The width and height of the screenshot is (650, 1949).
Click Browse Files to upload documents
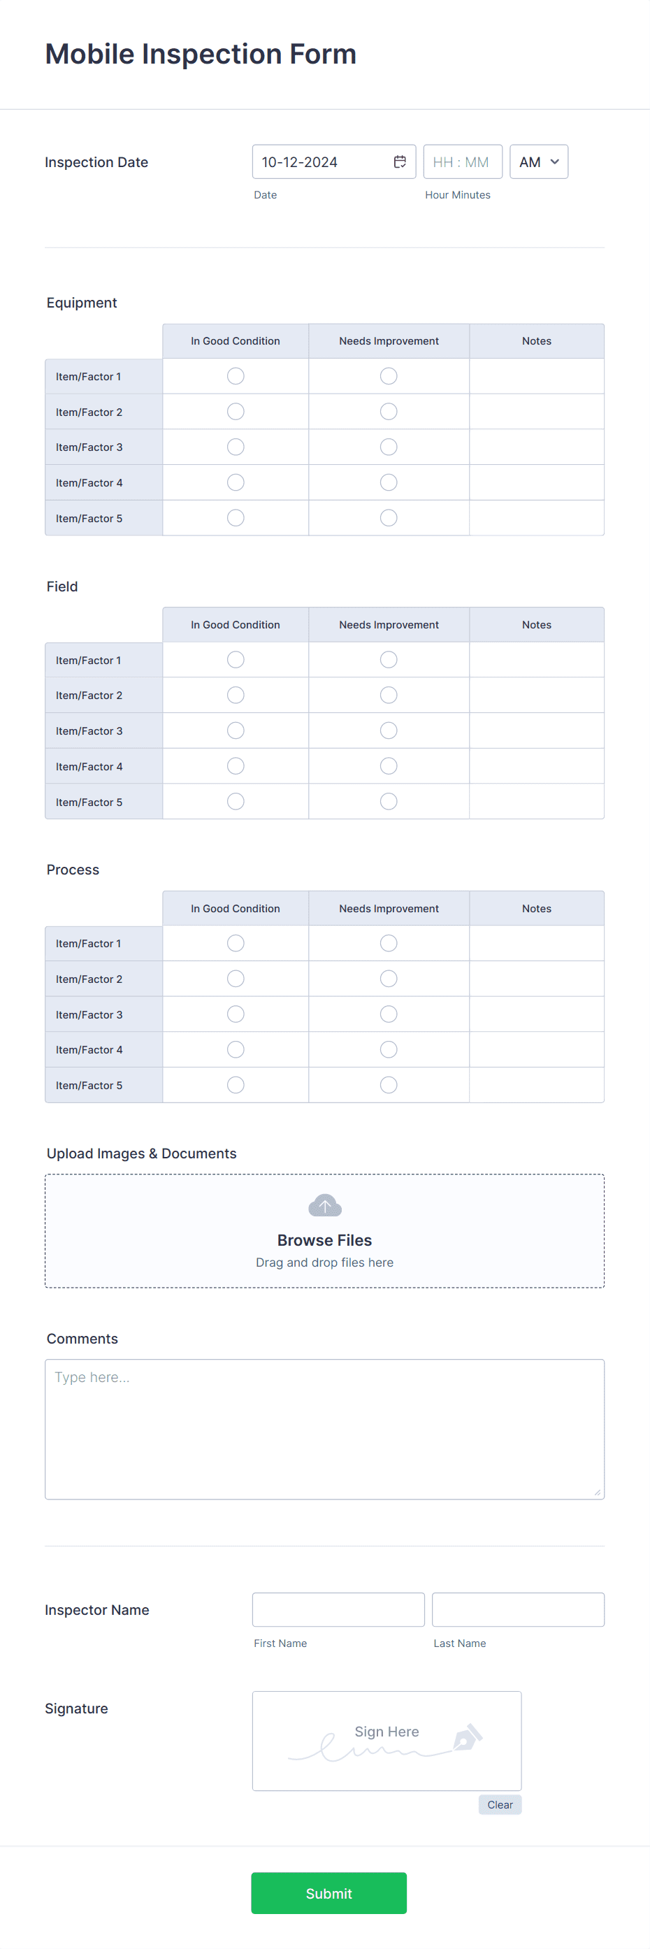(x=324, y=1239)
